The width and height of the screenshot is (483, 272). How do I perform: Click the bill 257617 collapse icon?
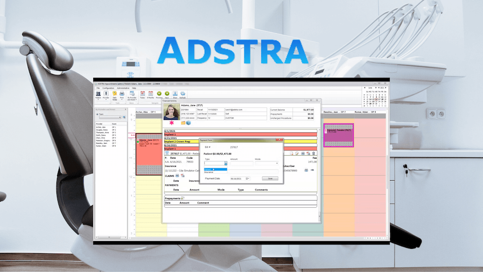click(x=167, y=153)
